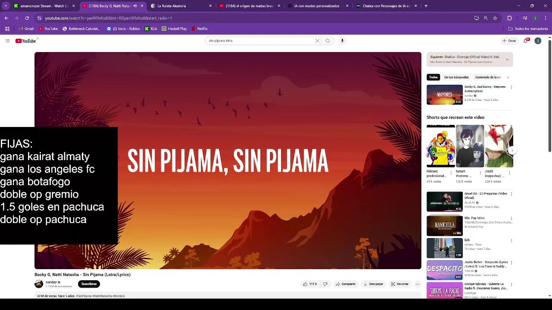The image size is (552, 310).
Task: Select the Todos filter chip
Action: (433, 77)
